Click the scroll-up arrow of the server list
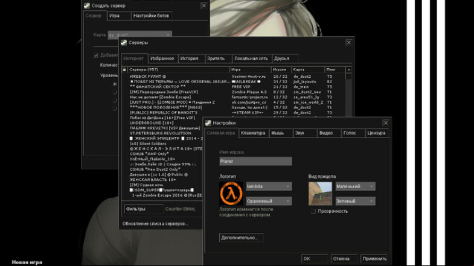This screenshot has width=474, height=266. (348, 70)
